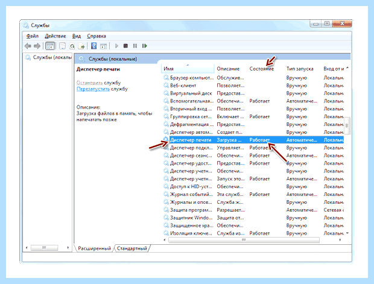The height and width of the screenshot is (284, 374).
Task: Click the Restart service icon
Action: tap(144, 46)
